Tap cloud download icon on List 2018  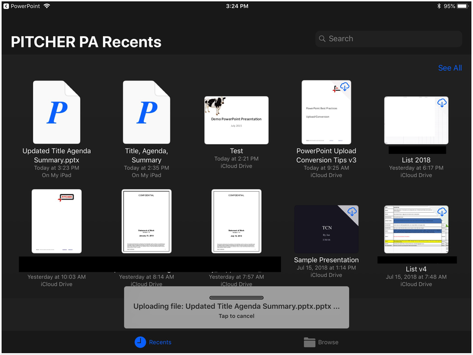tap(442, 103)
